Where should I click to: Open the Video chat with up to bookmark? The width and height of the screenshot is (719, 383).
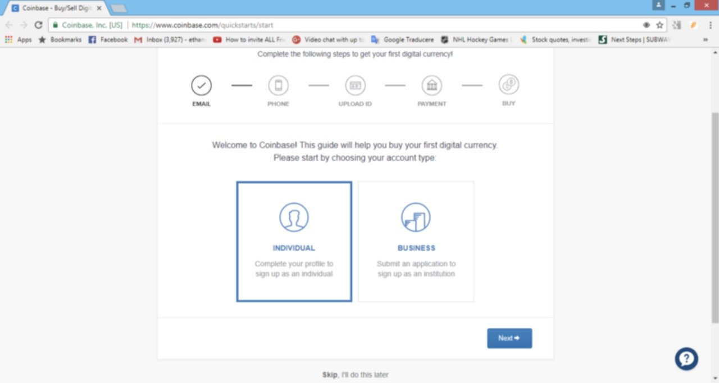coord(328,40)
